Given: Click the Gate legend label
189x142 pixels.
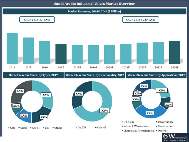Looking at the screenshot, I should tap(13, 128).
